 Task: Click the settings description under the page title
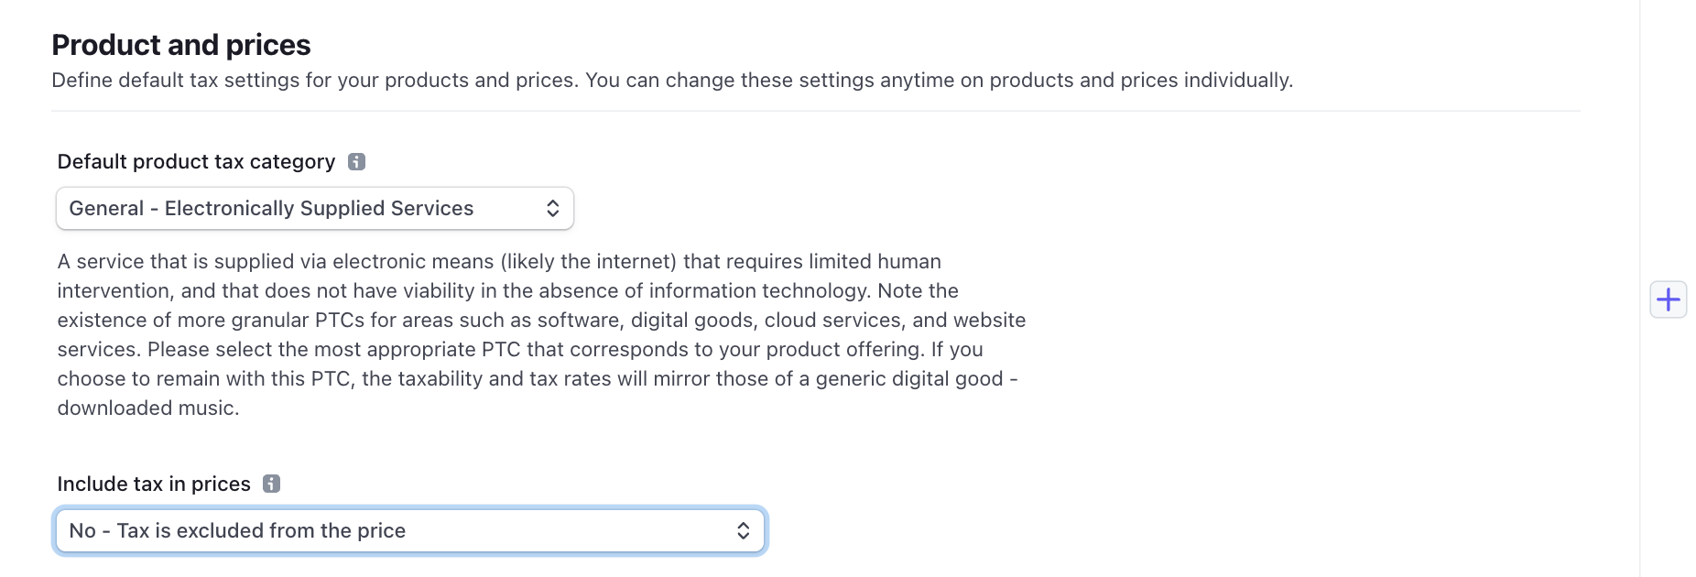[x=673, y=81]
